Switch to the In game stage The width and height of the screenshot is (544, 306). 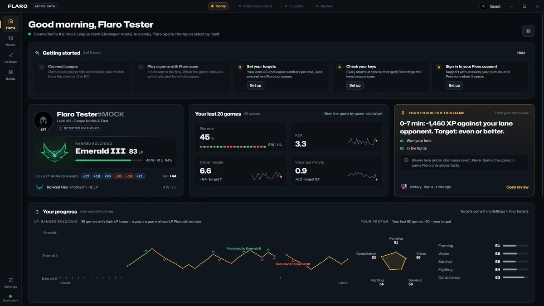click(294, 6)
